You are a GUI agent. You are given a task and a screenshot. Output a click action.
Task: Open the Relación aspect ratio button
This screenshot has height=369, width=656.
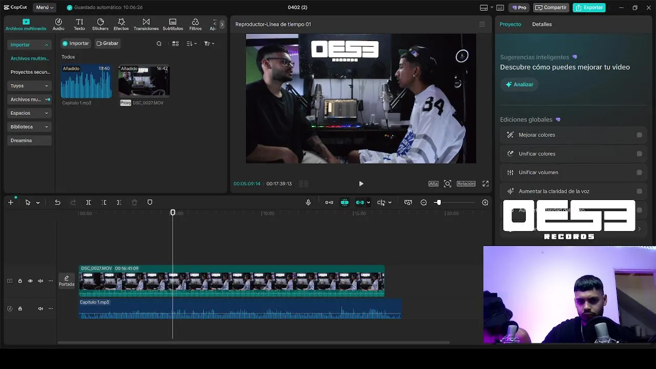coord(466,183)
